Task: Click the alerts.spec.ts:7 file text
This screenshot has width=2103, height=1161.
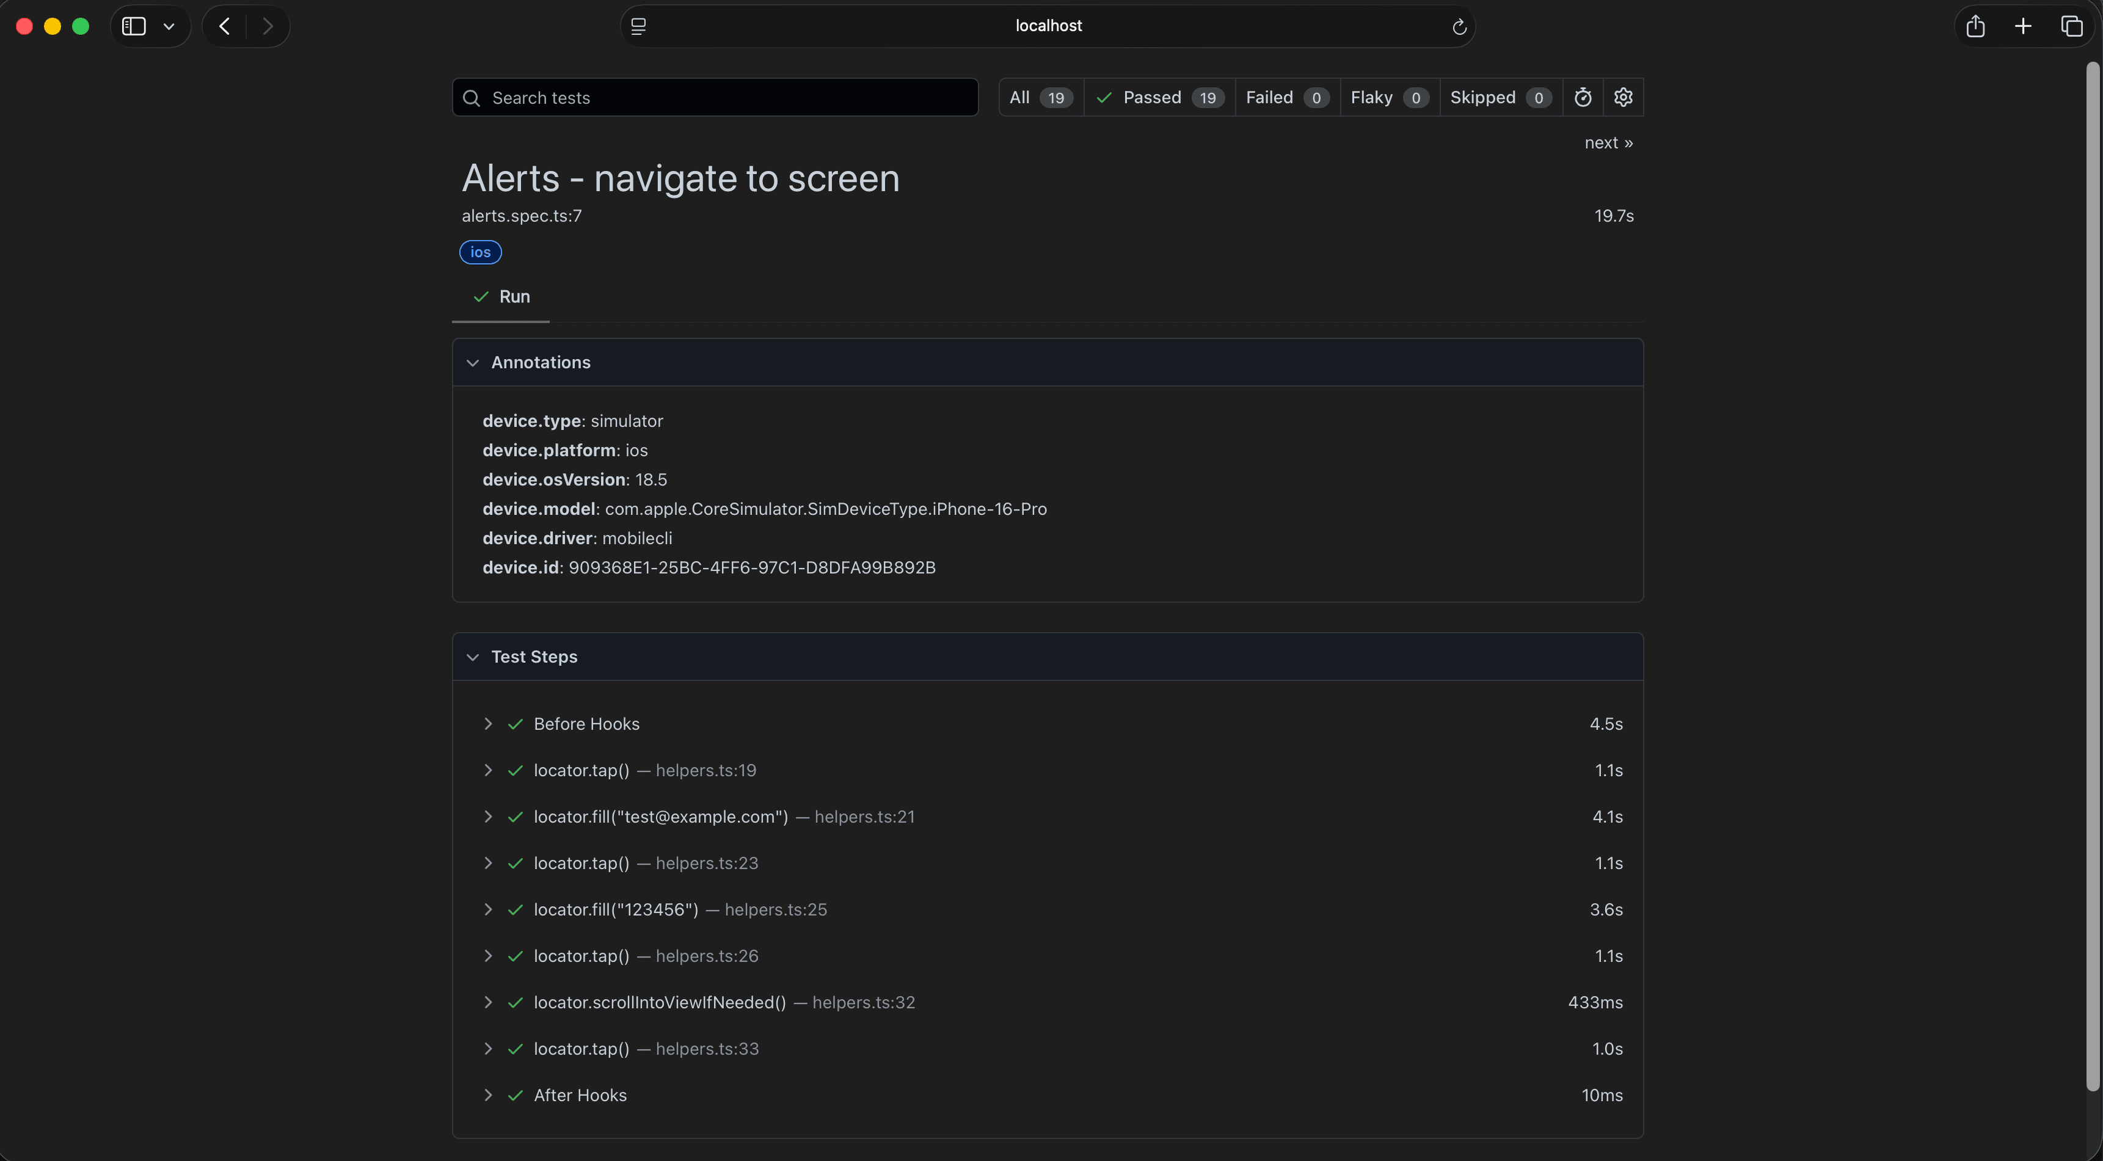Action: pyautogui.click(x=522, y=216)
